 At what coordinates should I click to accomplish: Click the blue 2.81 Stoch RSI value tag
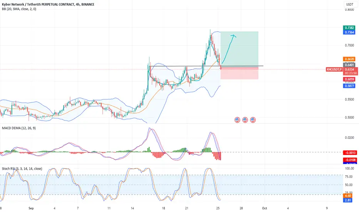click(348, 200)
